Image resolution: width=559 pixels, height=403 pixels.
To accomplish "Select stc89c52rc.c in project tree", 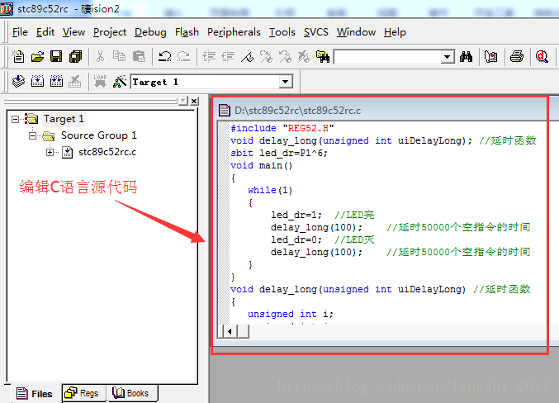I will (107, 152).
